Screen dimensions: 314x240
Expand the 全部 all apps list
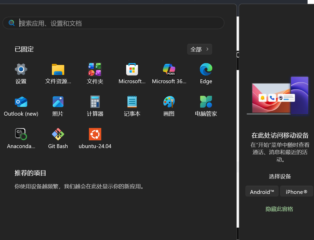tap(200, 49)
